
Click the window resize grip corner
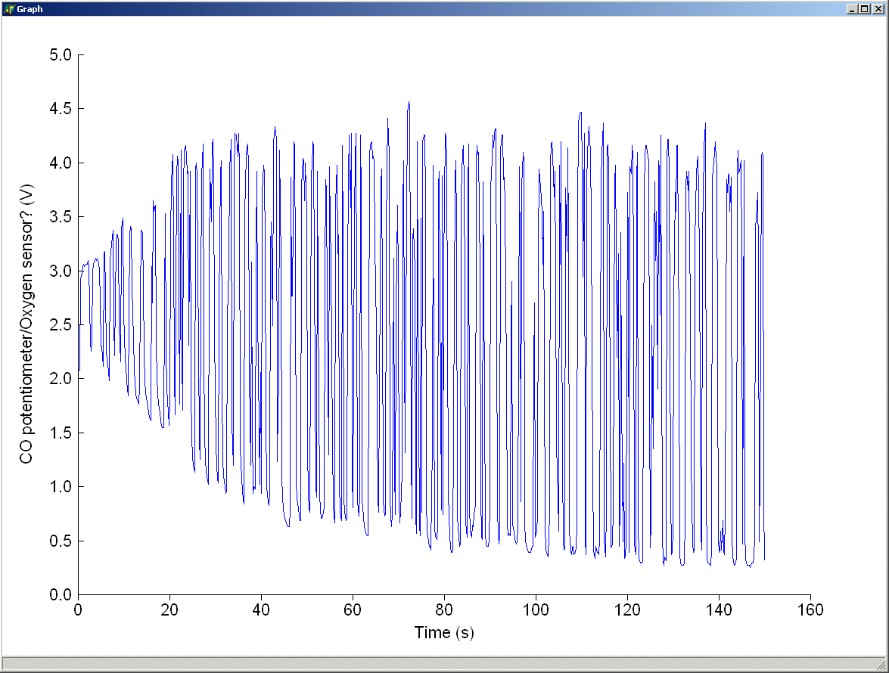[881, 665]
